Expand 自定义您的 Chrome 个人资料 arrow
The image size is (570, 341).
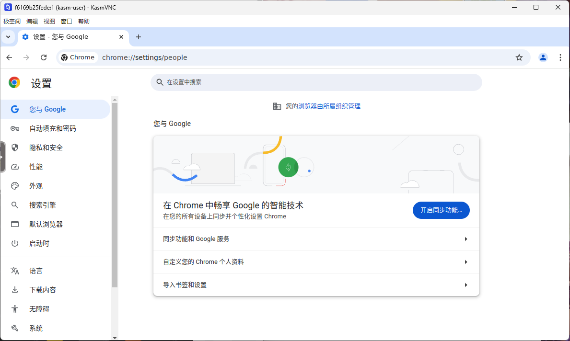point(465,262)
